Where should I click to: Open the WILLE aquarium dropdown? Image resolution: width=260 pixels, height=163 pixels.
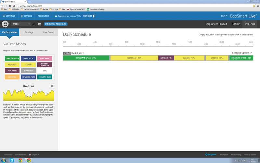coord(21,24)
